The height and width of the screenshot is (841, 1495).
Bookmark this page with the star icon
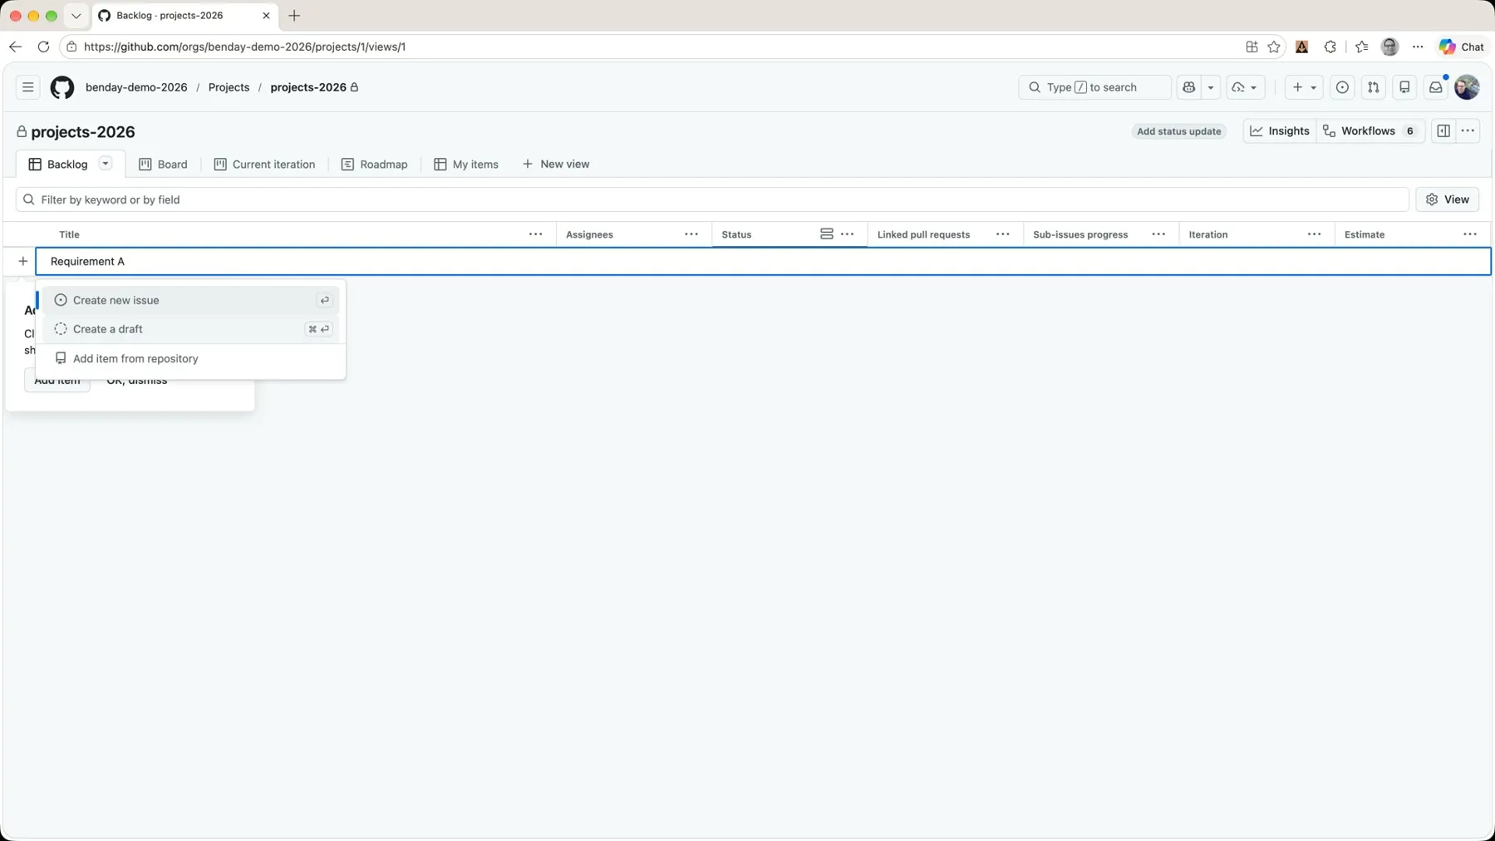1274,47
